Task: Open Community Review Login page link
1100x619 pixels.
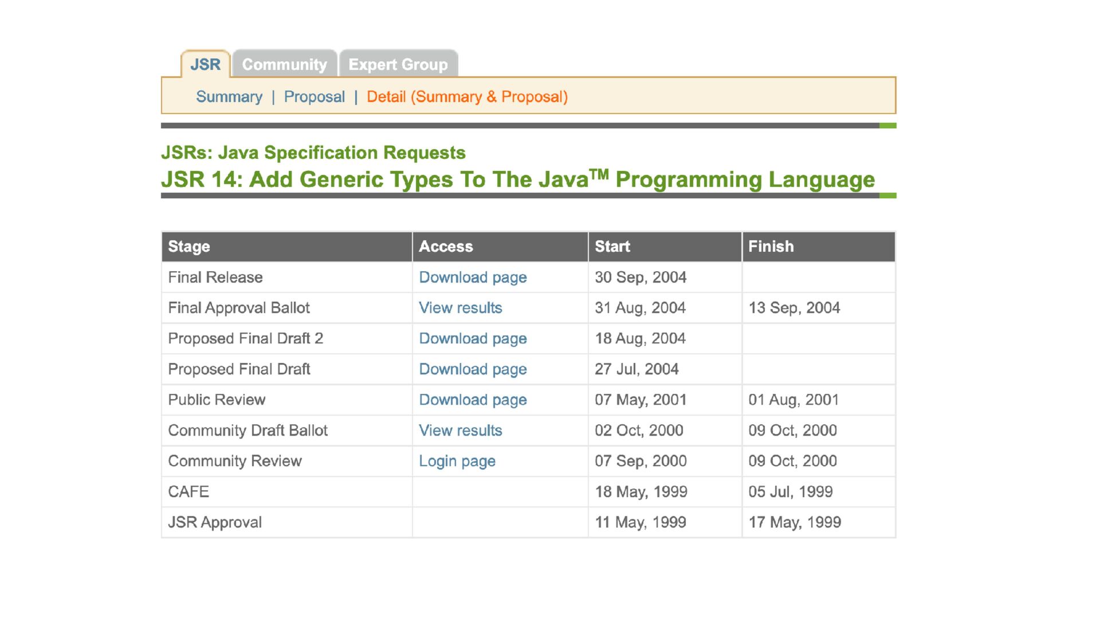Action: [x=457, y=461]
